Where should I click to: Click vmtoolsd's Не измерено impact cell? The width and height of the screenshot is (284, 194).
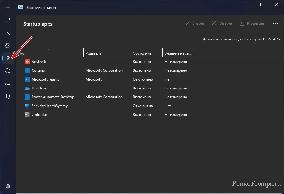click(176, 115)
